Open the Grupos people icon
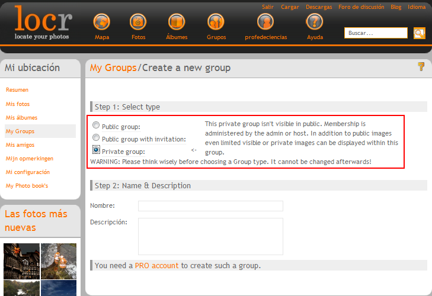Screen dimensions: 432x296 (216, 22)
